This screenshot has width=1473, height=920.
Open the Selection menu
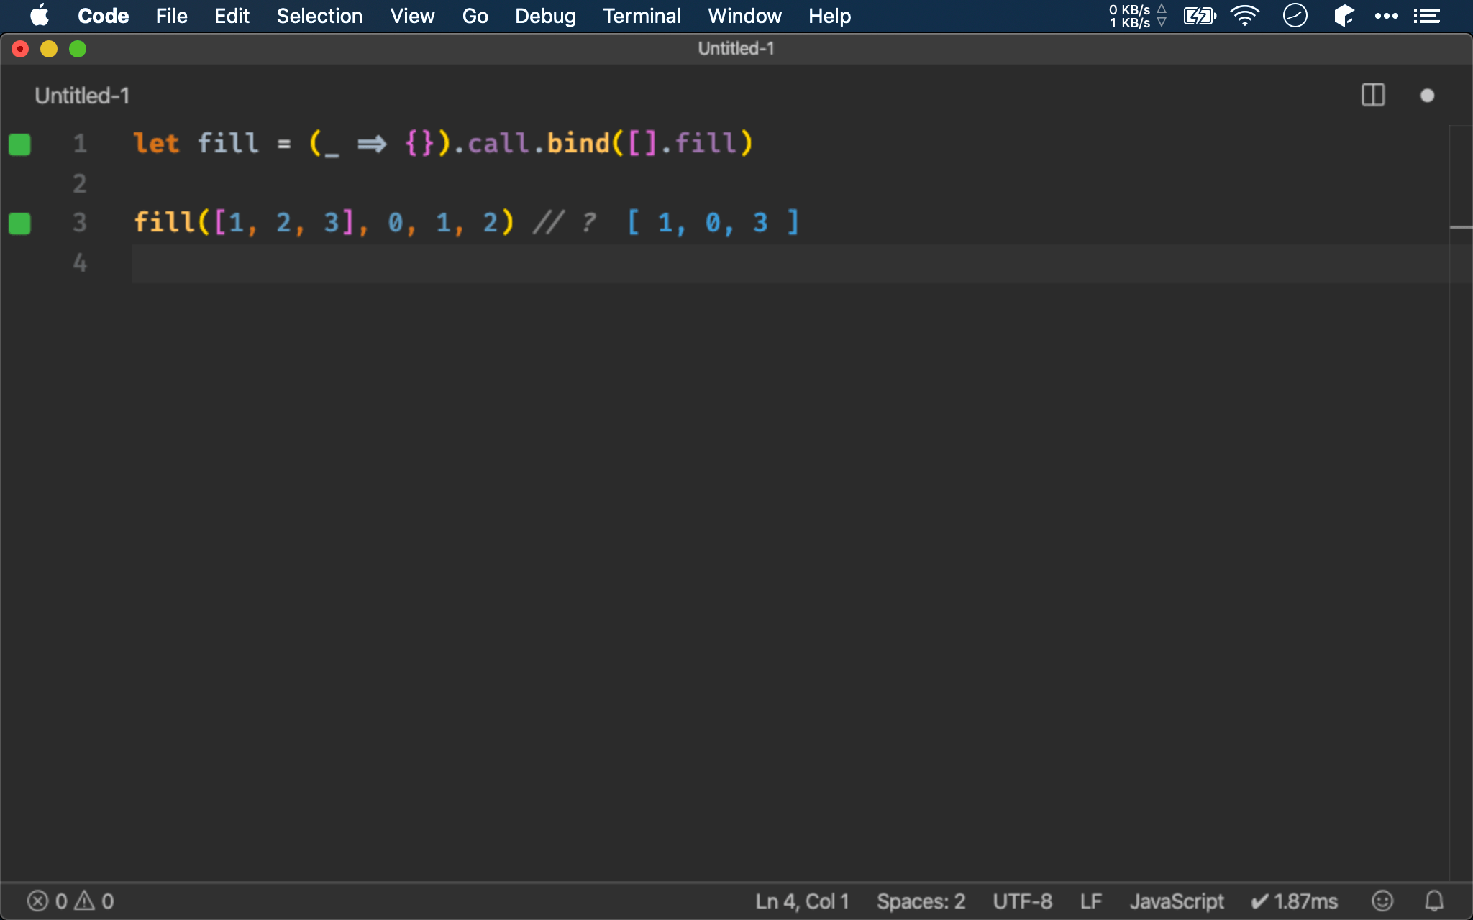319,16
